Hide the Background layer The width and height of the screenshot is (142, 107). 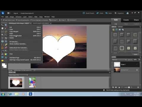click(112, 70)
